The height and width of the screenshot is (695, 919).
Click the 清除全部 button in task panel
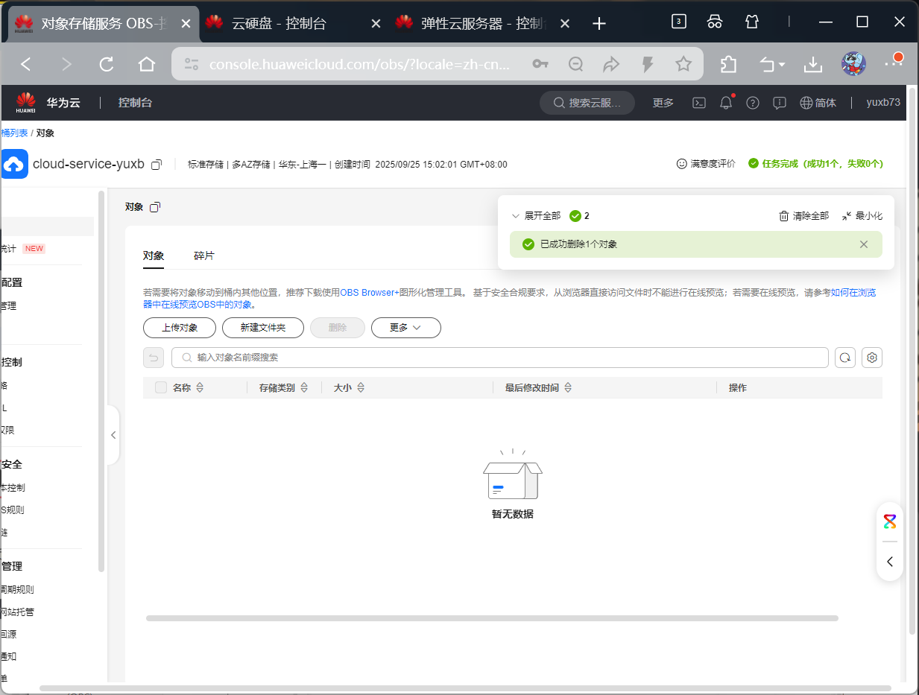tap(803, 216)
